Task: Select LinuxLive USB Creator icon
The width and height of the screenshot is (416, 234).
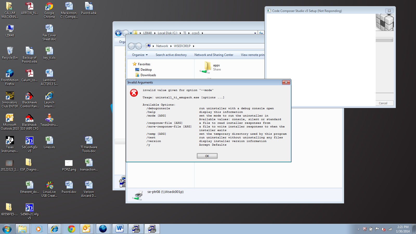Action: pos(49,189)
